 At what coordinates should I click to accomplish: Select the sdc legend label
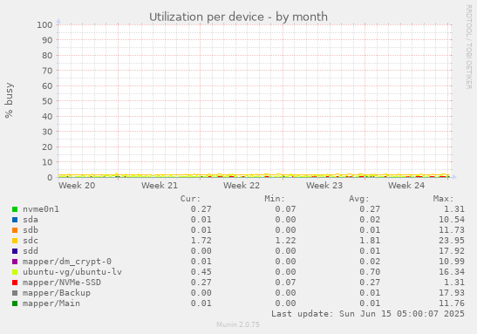coord(31,241)
